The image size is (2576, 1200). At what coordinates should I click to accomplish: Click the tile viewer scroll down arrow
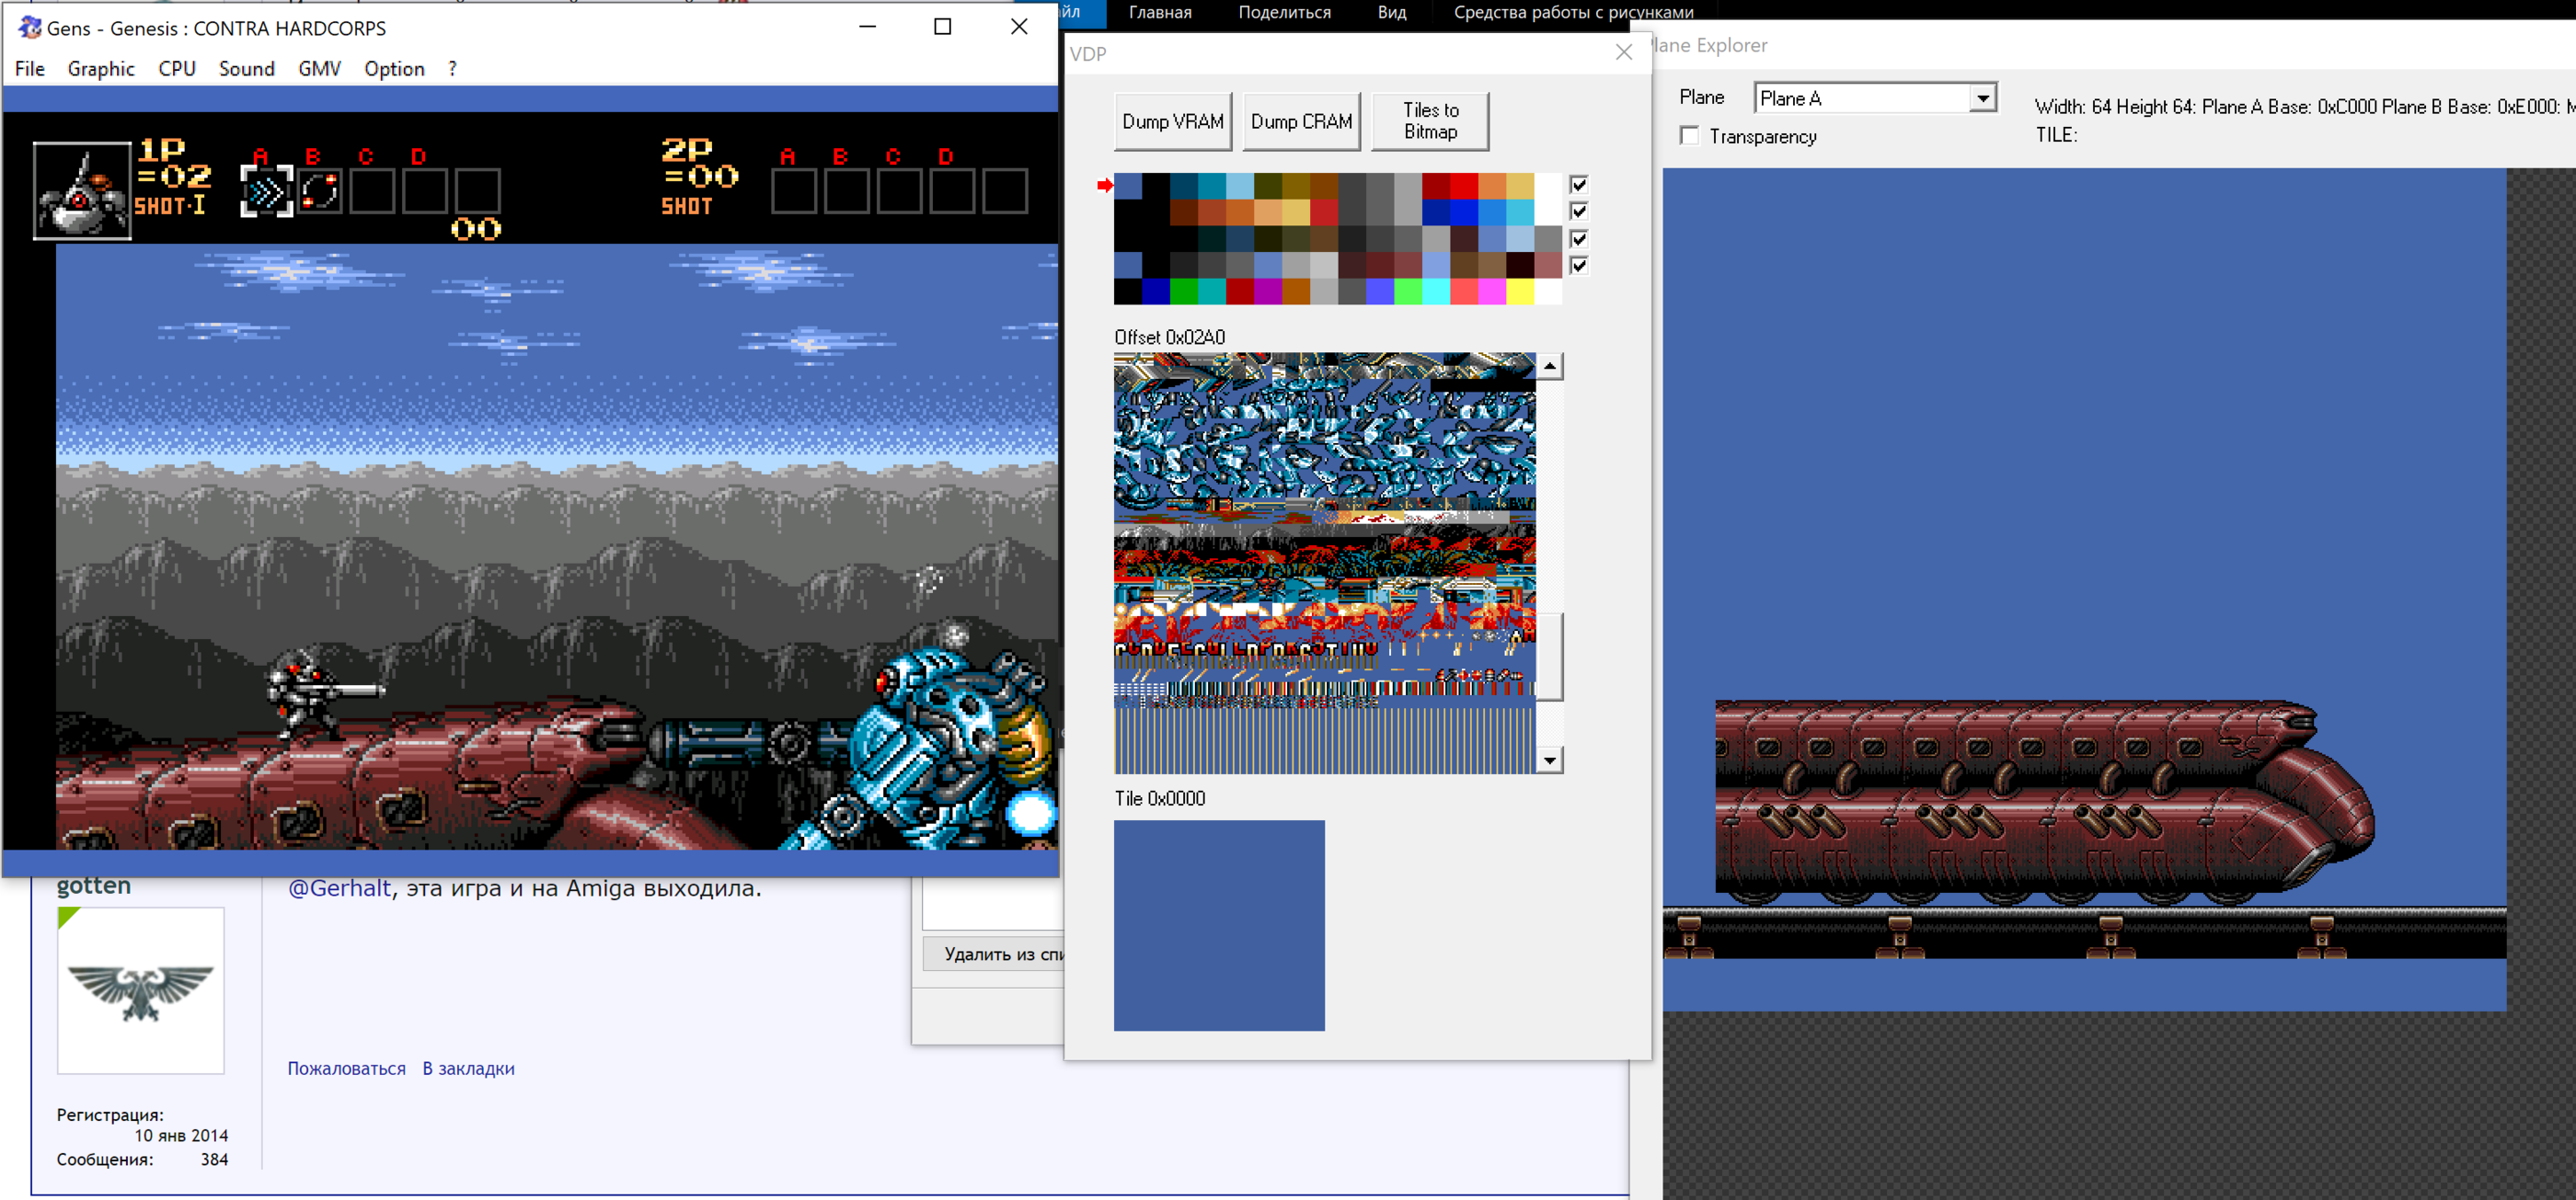(x=1549, y=760)
